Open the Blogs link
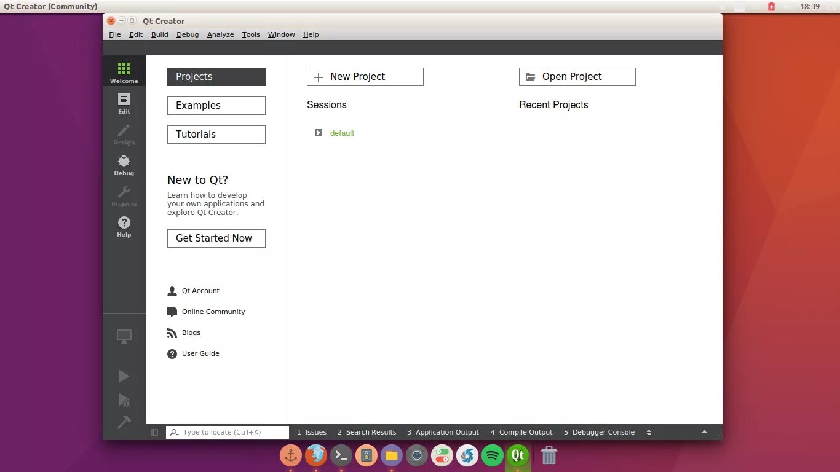 (191, 332)
